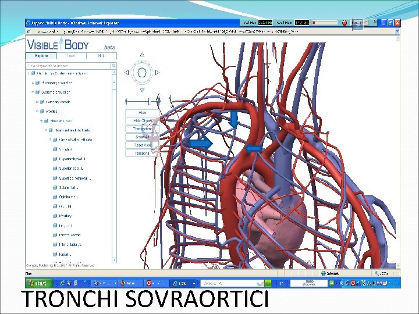Image resolution: width=419 pixels, height=314 pixels.
Task: Rotate view down with the bottom arrow
Action: [142, 90]
